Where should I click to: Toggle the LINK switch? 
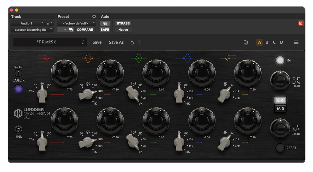[x=18, y=129]
